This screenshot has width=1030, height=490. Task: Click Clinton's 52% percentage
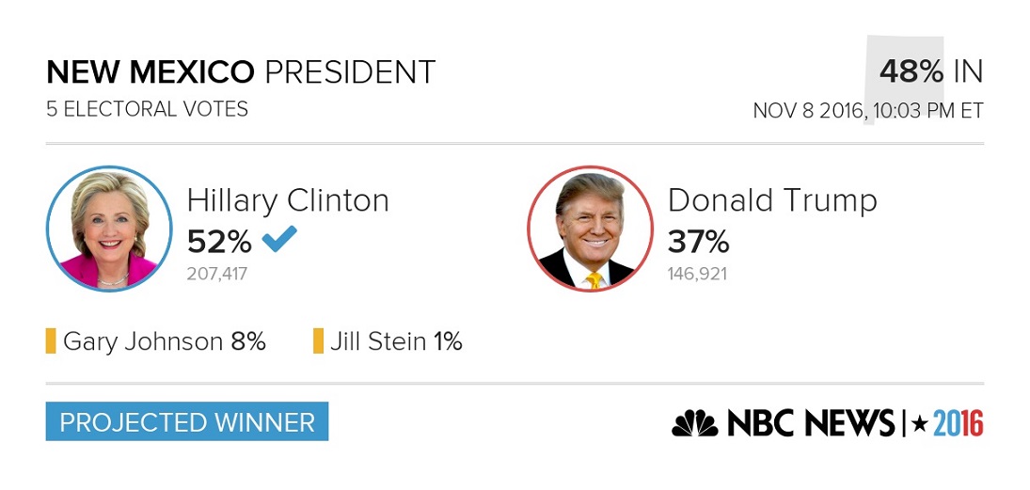[x=219, y=243]
